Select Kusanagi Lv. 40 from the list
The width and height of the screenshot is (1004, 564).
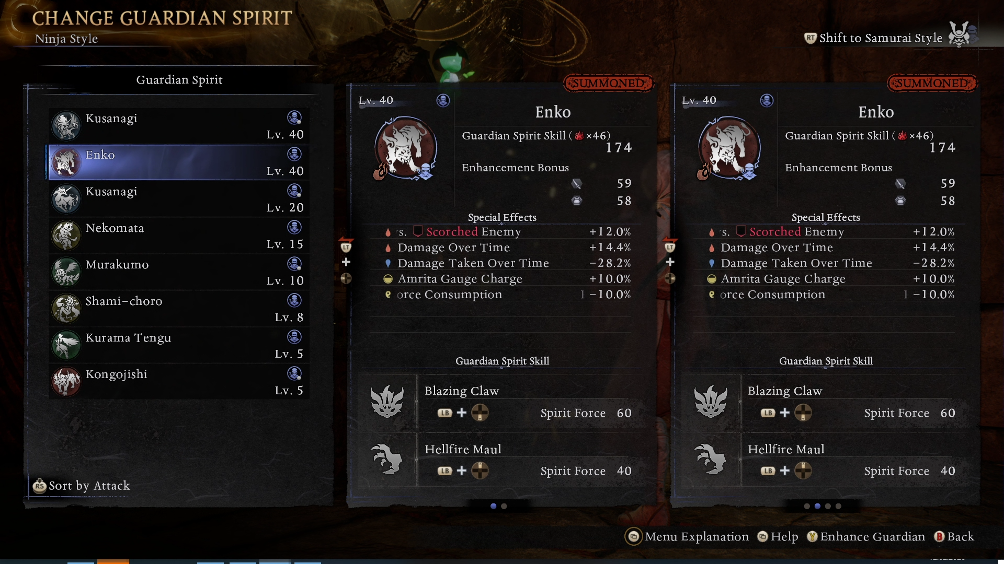click(179, 126)
